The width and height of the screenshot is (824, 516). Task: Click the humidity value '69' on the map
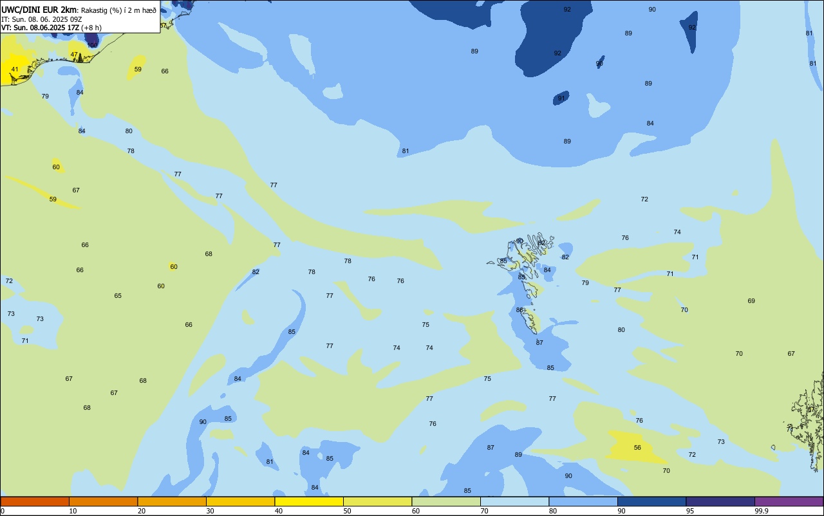click(751, 301)
